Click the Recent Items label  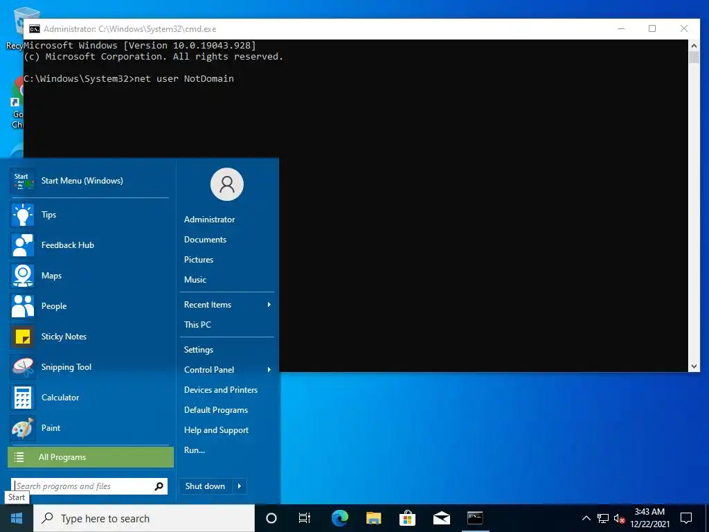pyautogui.click(x=208, y=305)
